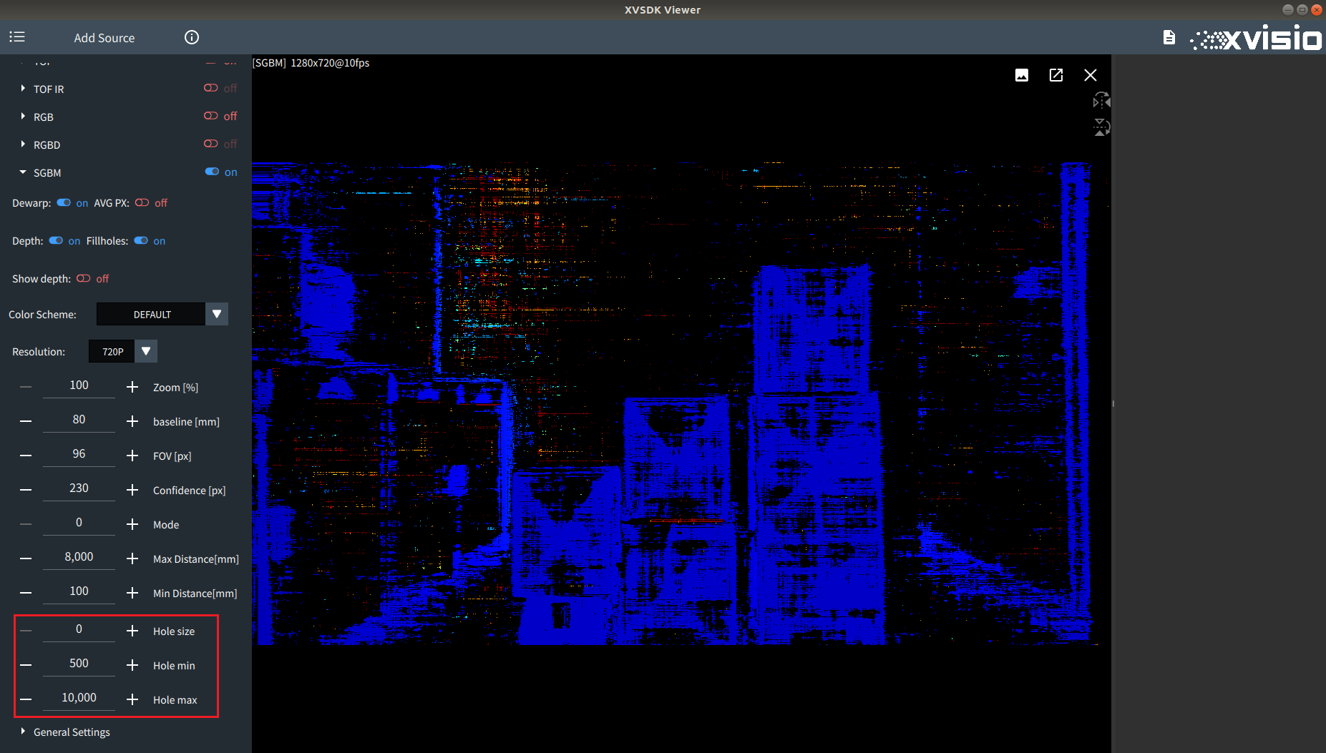Increase the baseline value with plus

point(132,421)
